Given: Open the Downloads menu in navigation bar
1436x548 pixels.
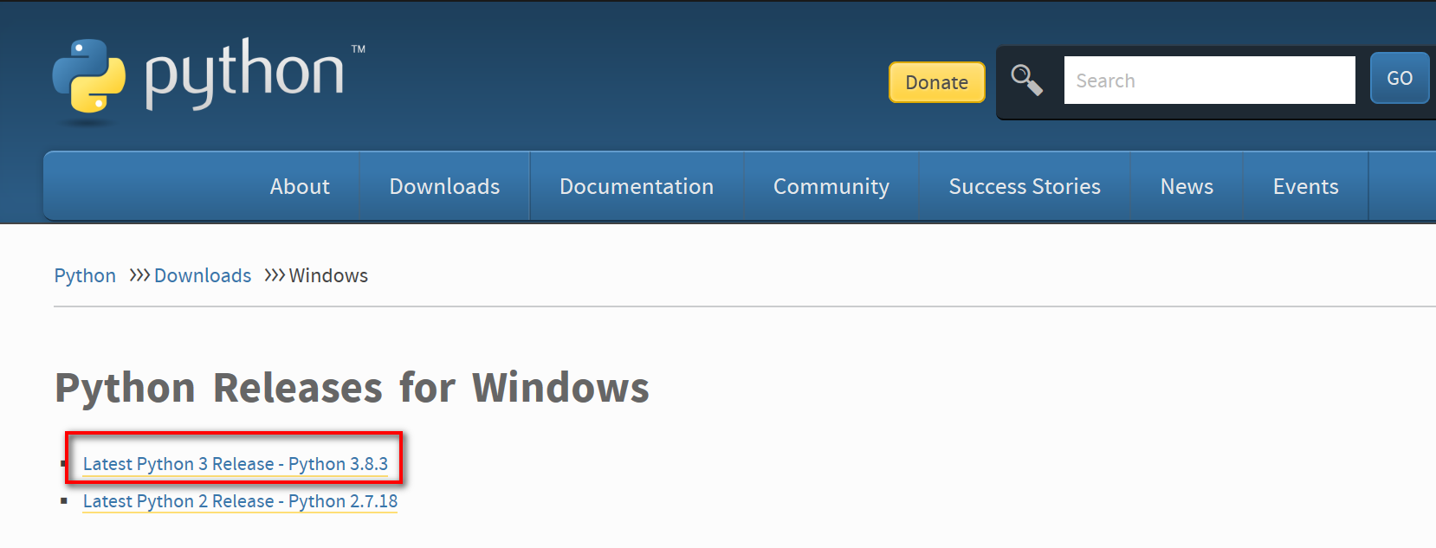Looking at the screenshot, I should coord(444,186).
